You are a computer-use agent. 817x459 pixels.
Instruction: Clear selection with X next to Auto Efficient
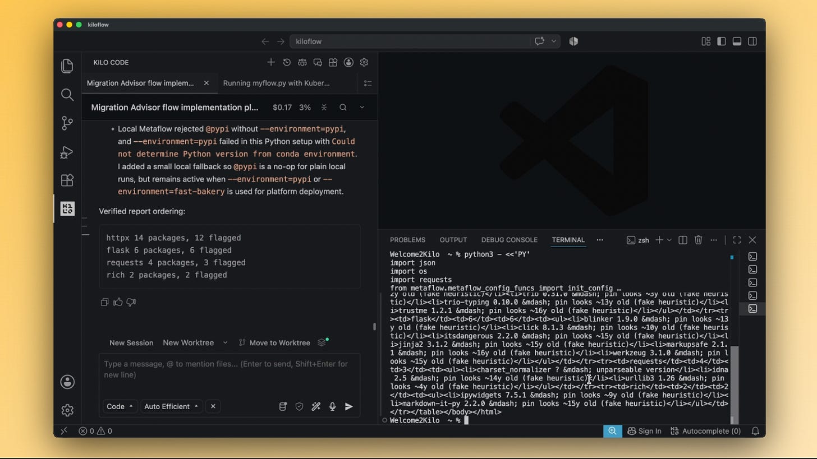[x=213, y=406]
